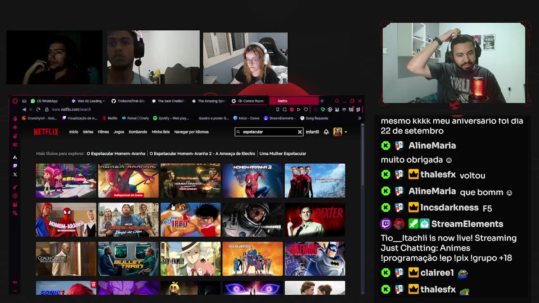
Task: Switch to The Amazing Spider tab
Action: click(x=208, y=101)
